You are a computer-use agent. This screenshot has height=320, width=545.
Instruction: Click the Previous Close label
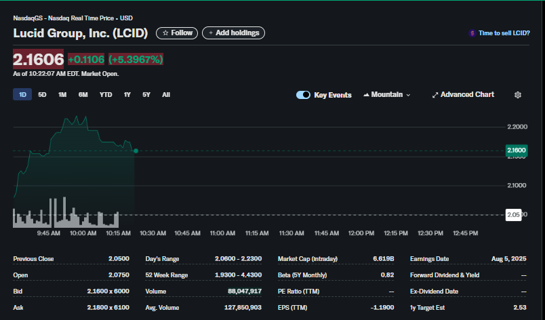click(x=33, y=259)
